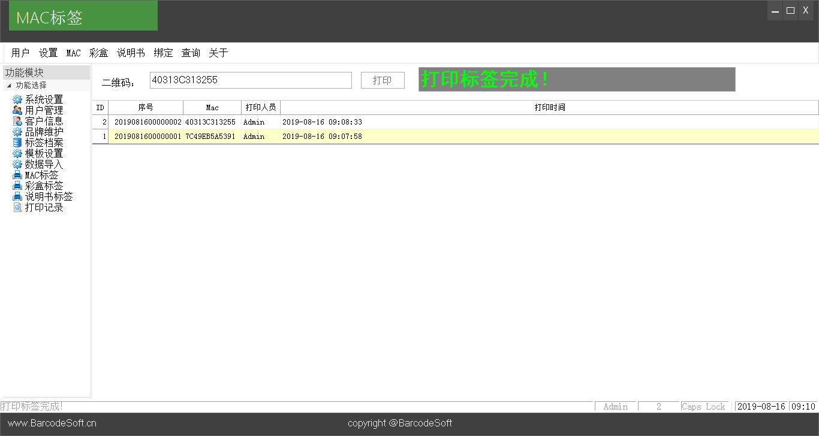Click the 系统设置 gear icon
The height and width of the screenshot is (436, 819).
[x=17, y=99]
